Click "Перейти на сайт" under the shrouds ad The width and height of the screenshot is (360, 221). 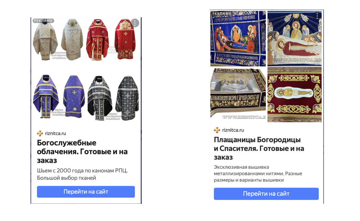click(x=266, y=194)
